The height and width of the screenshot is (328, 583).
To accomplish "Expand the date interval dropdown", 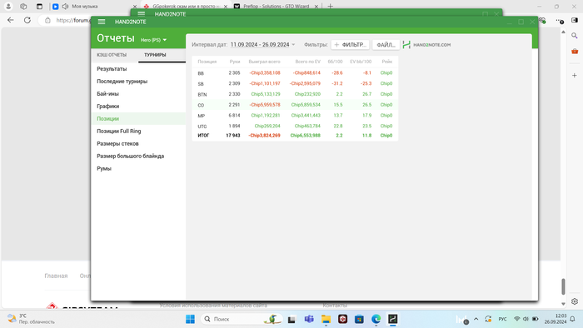I will 293,45.
